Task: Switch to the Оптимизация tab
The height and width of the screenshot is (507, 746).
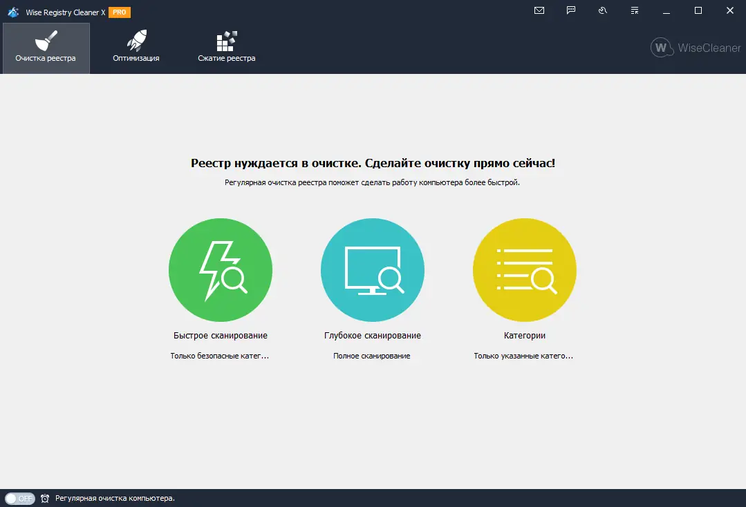Action: (136, 48)
